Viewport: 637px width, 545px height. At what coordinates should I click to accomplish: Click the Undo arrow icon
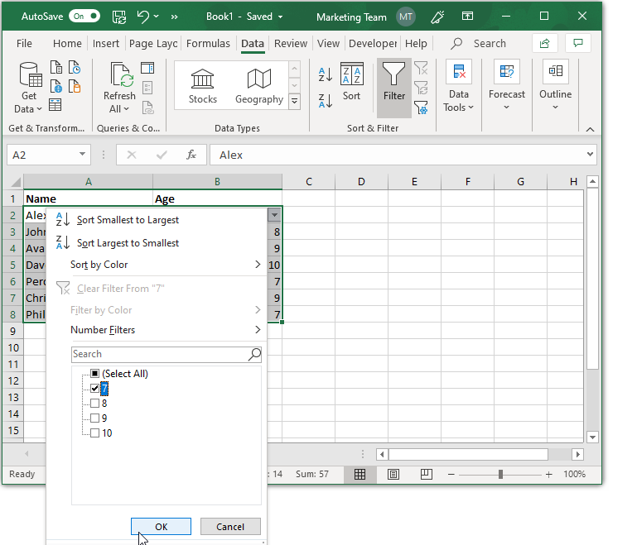click(x=143, y=17)
